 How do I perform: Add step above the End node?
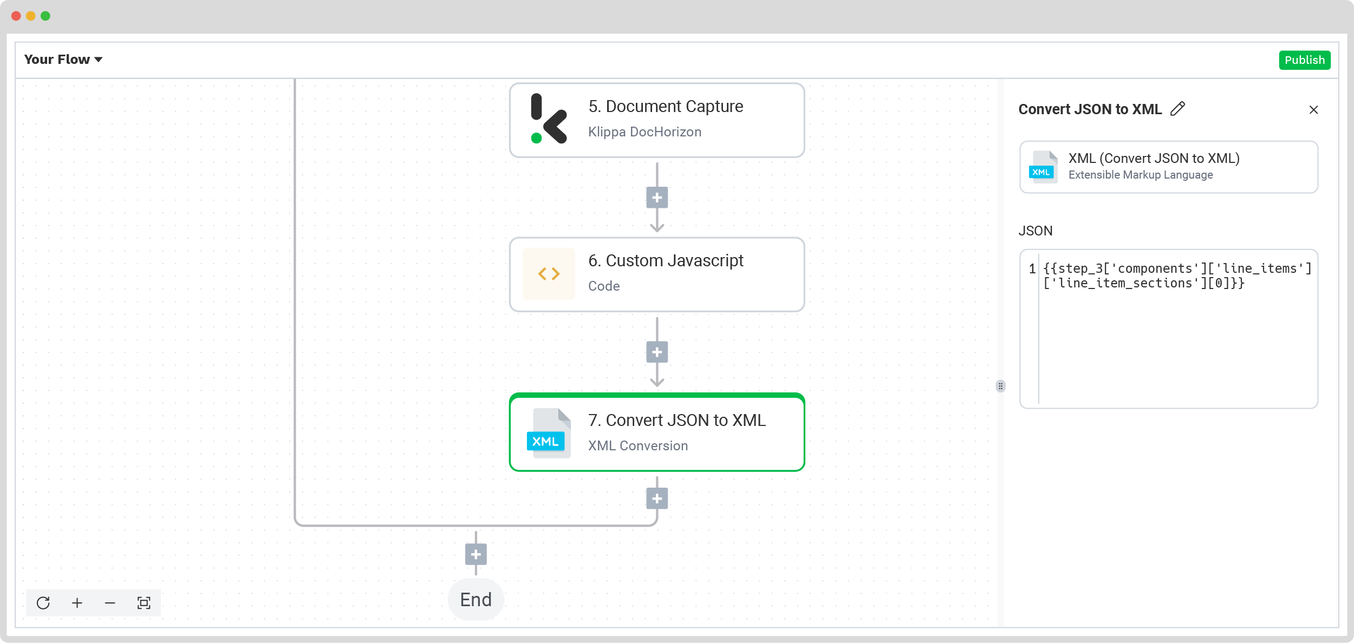tap(476, 555)
